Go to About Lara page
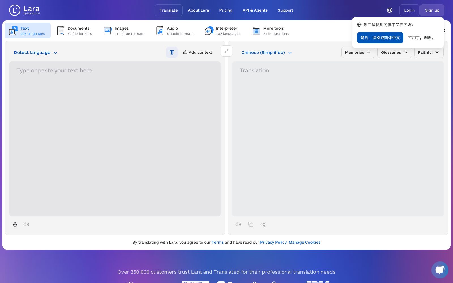 click(x=198, y=10)
